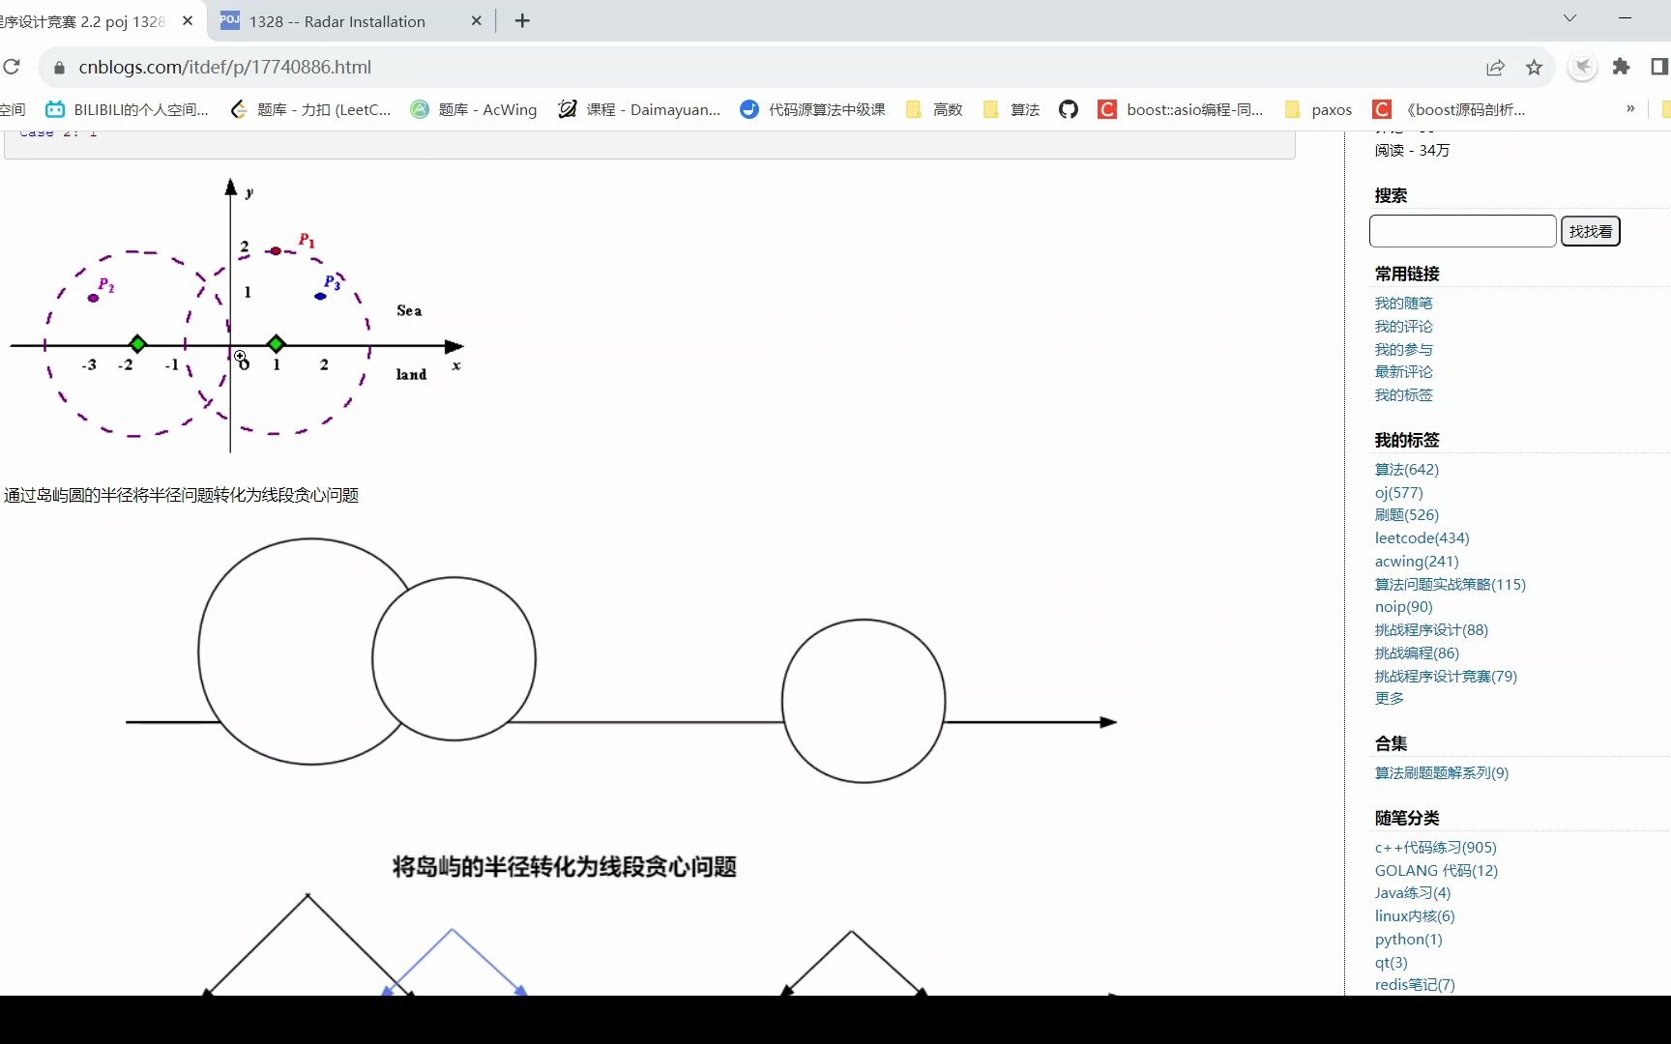Open the bird extension icon
The image size is (1671, 1044).
[1582, 67]
